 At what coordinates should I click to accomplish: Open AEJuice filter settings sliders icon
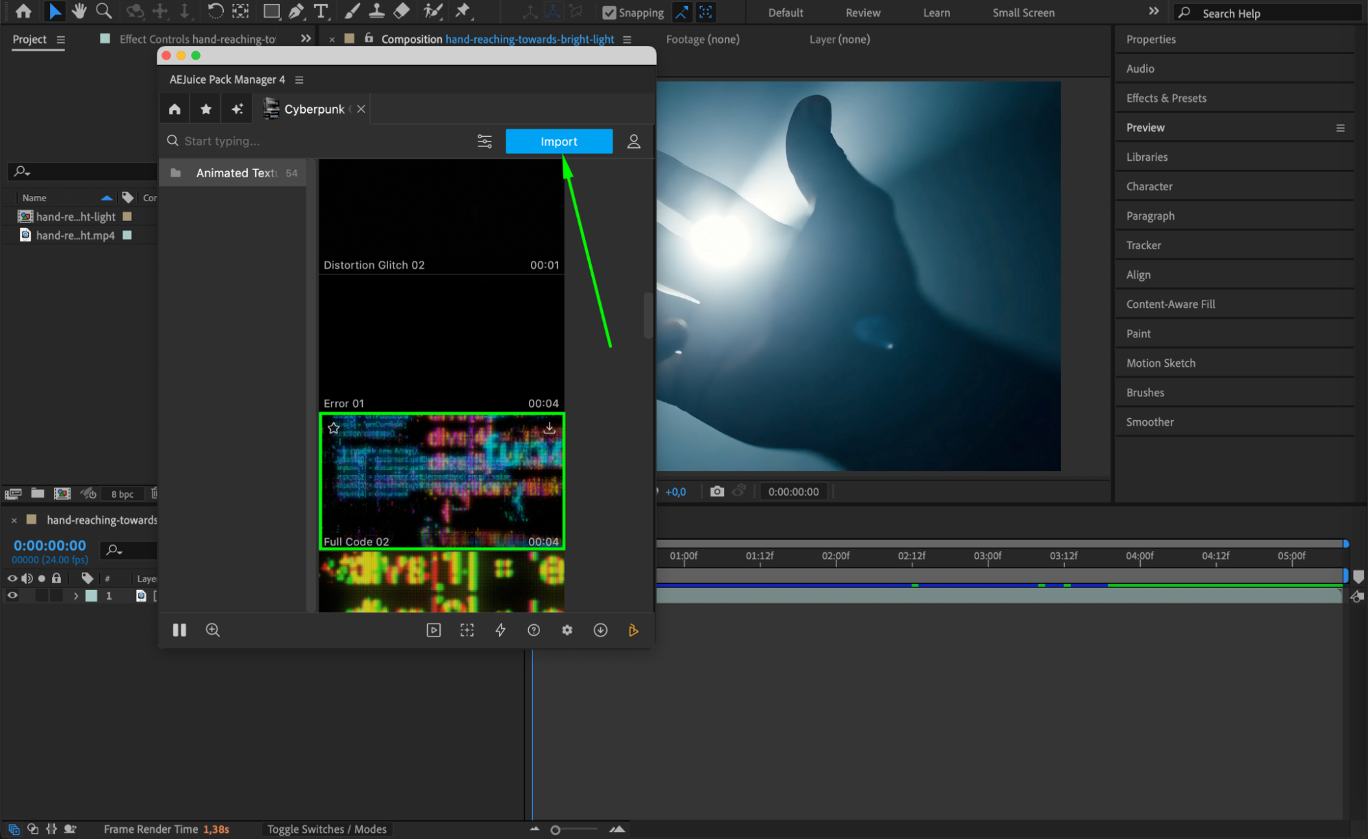point(485,142)
